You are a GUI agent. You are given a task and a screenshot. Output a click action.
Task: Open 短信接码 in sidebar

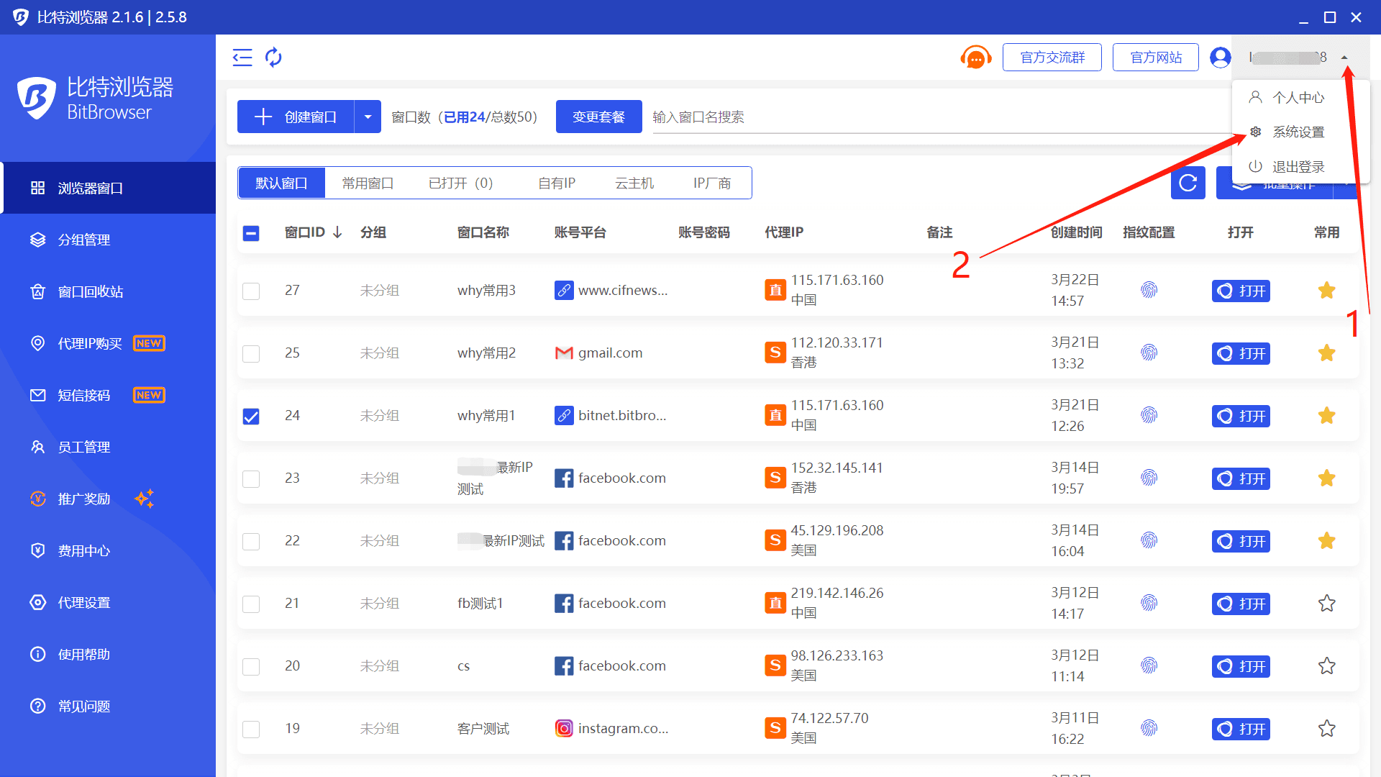coord(108,395)
